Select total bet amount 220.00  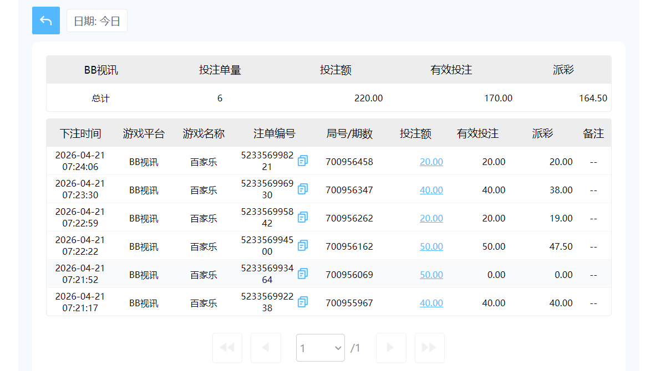(x=368, y=98)
